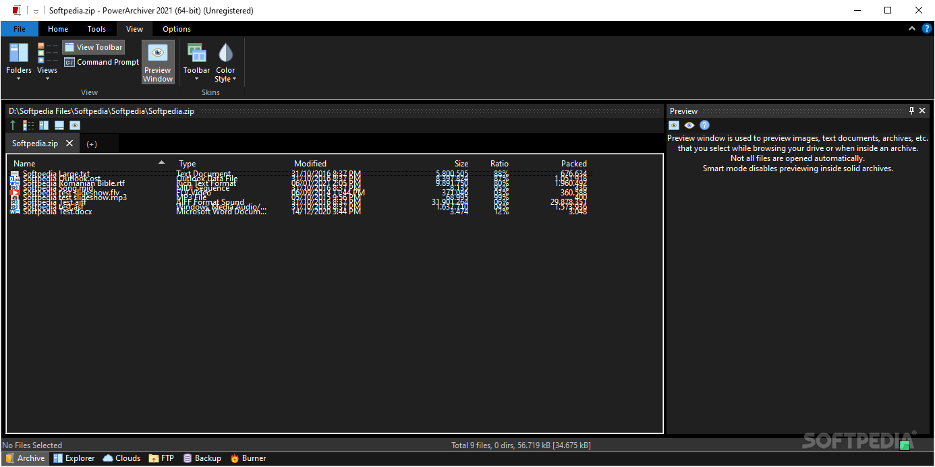This screenshot has width=935, height=467.
Task: Open the Burner mode at bottom
Action: (x=248, y=458)
